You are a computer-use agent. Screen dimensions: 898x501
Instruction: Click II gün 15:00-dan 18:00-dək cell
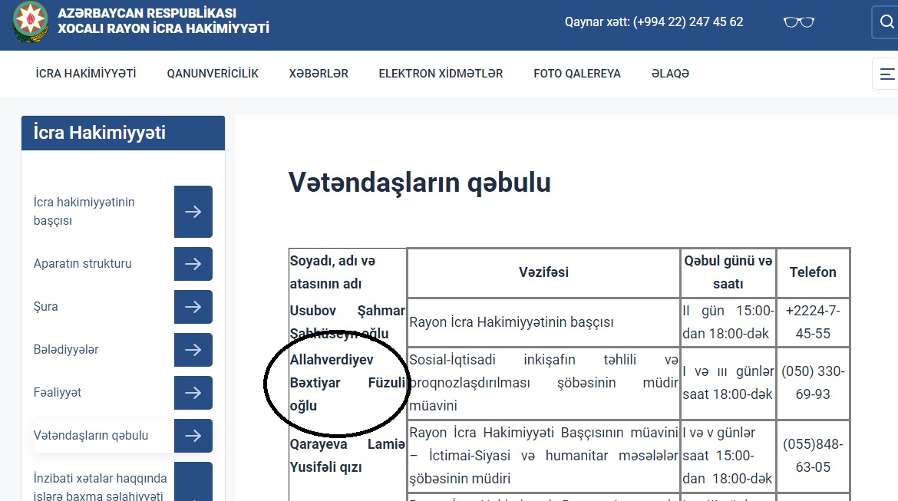click(x=728, y=321)
